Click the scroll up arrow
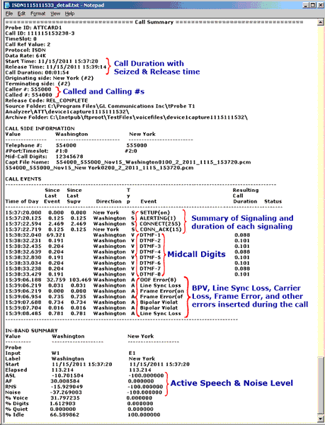The height and width of the screenshot is (425, 325). (x=320, y=23)
